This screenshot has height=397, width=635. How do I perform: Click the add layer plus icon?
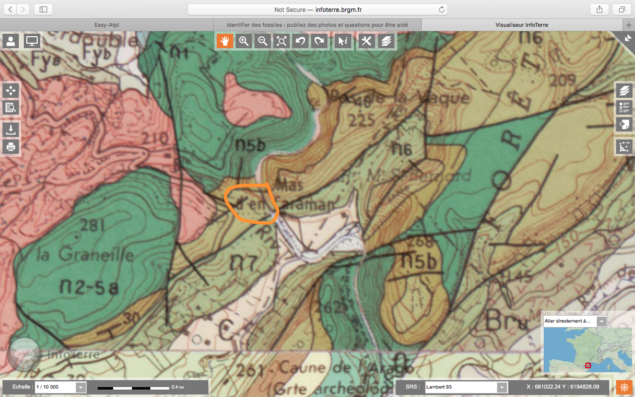click(624, 124)
